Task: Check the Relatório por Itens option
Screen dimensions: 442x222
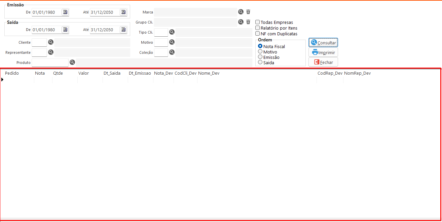Action: point(258,28)
